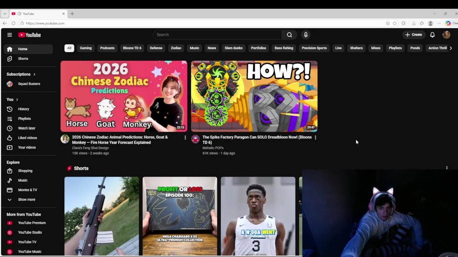Open History in the sidebar
This screenshot has width=458, height=257.
28,109
